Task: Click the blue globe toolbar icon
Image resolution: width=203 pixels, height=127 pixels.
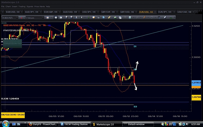Action: [103, 17]
